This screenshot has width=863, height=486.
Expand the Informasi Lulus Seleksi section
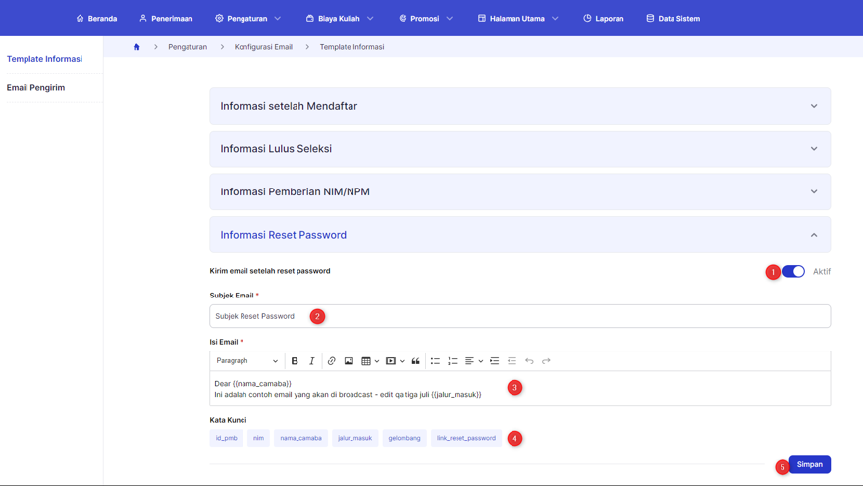coord(519,149)
